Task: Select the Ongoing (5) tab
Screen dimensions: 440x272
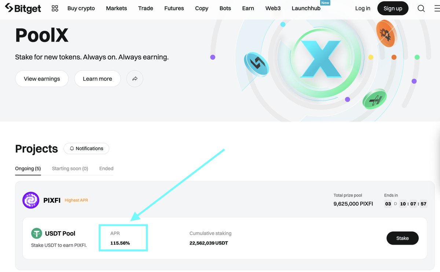Action: (x=28, y=169)
